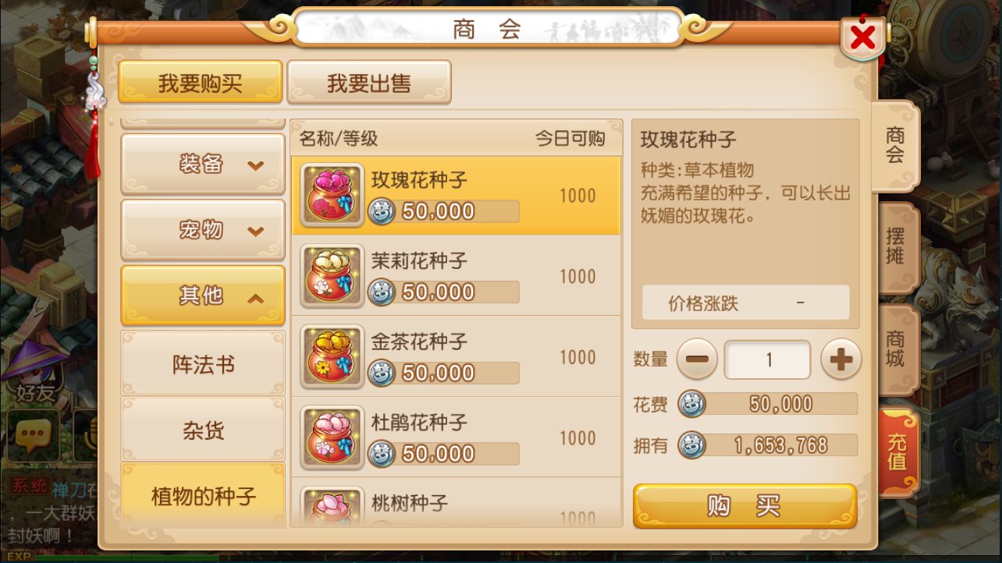Click the 购买 button

tap(744, 506)
